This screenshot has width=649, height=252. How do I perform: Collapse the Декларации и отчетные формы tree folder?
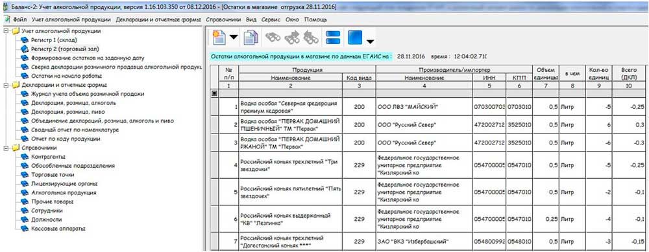5,85
